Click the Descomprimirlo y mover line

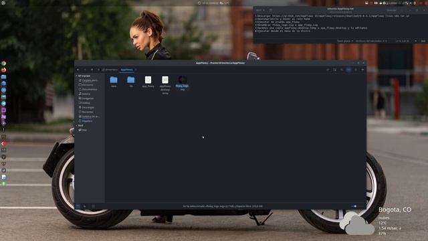coord(284,19)
